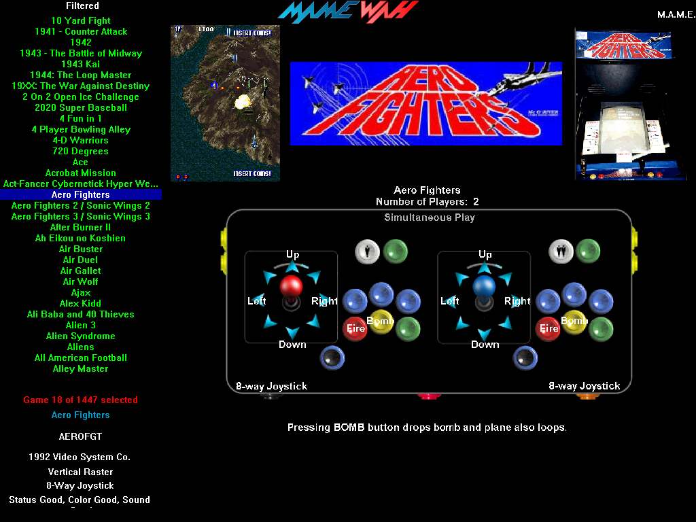Select After Burner II from game list
The height and width of the screenshot is (522, 696).
(80, 227)
